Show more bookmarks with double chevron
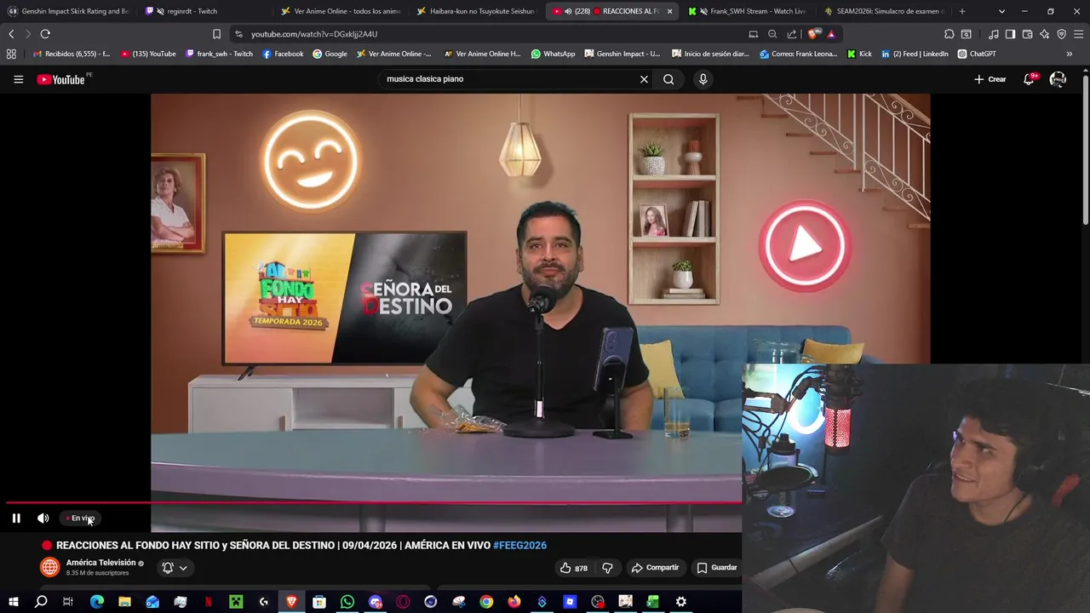 pyautogui.click(x=1070, y=54)
